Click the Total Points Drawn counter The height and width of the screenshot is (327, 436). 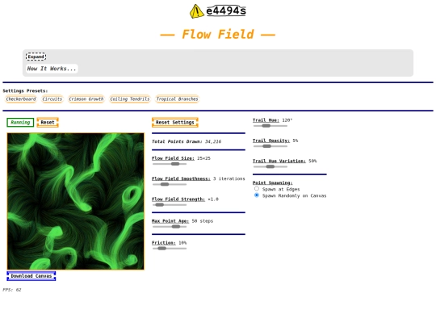(187, 141)
